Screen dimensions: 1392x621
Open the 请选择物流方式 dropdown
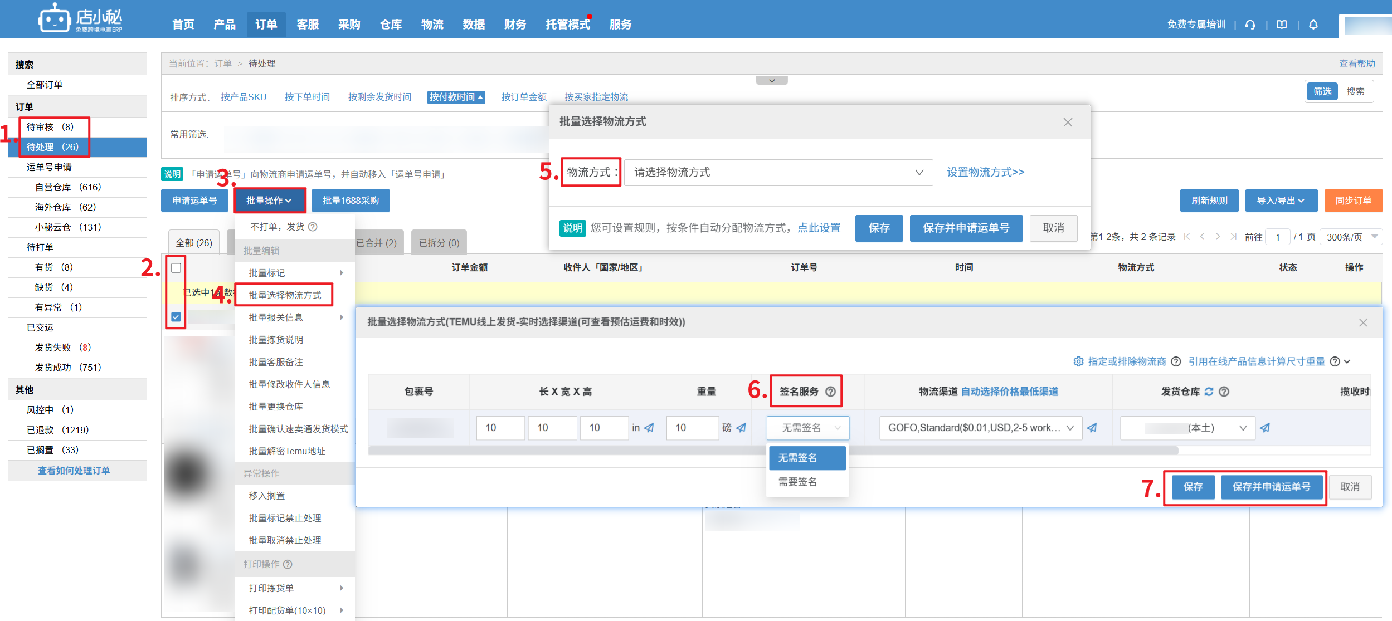coord(778,173)
